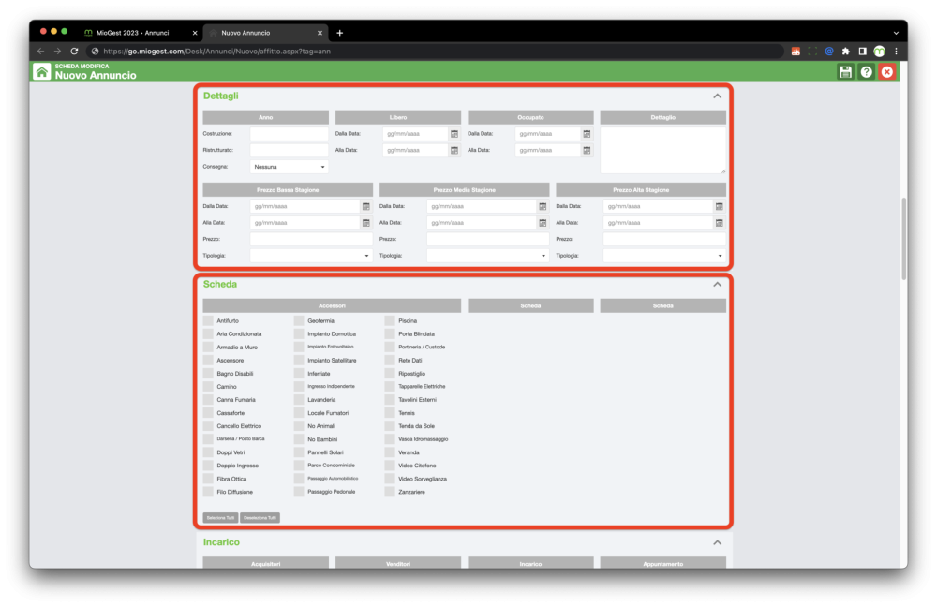Check the Aria Condizionata checkbox
The width and height of the screenshot is (937, 607).
(208, 334)
